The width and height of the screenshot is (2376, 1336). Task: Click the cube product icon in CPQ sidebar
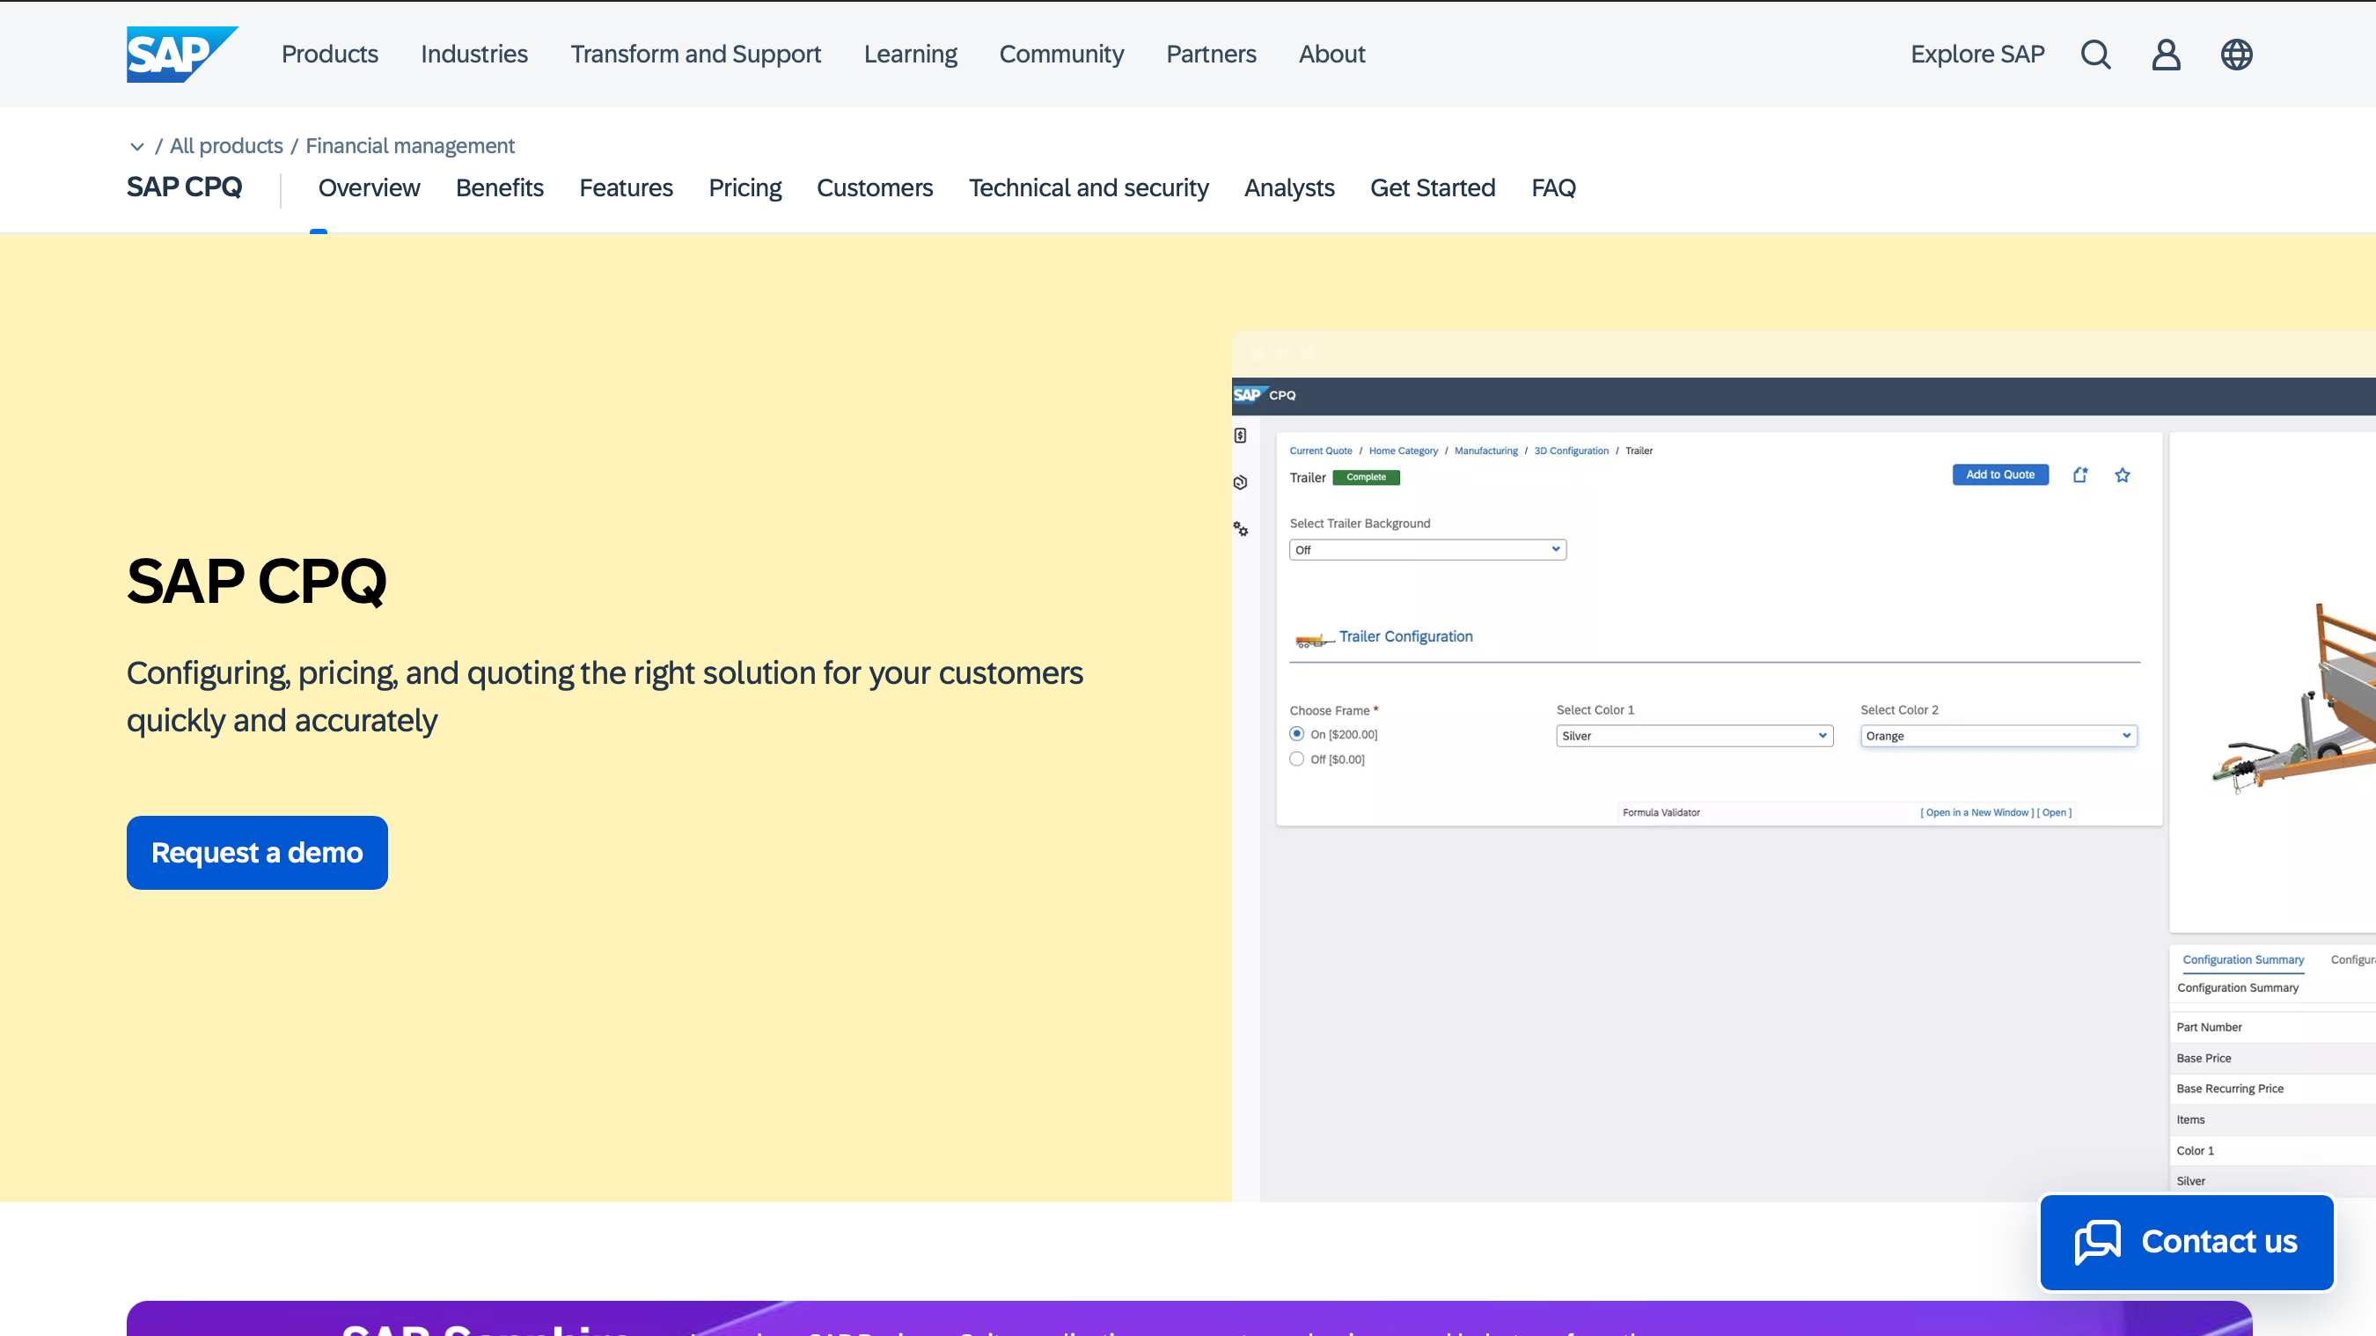(x=1241, y=482)
